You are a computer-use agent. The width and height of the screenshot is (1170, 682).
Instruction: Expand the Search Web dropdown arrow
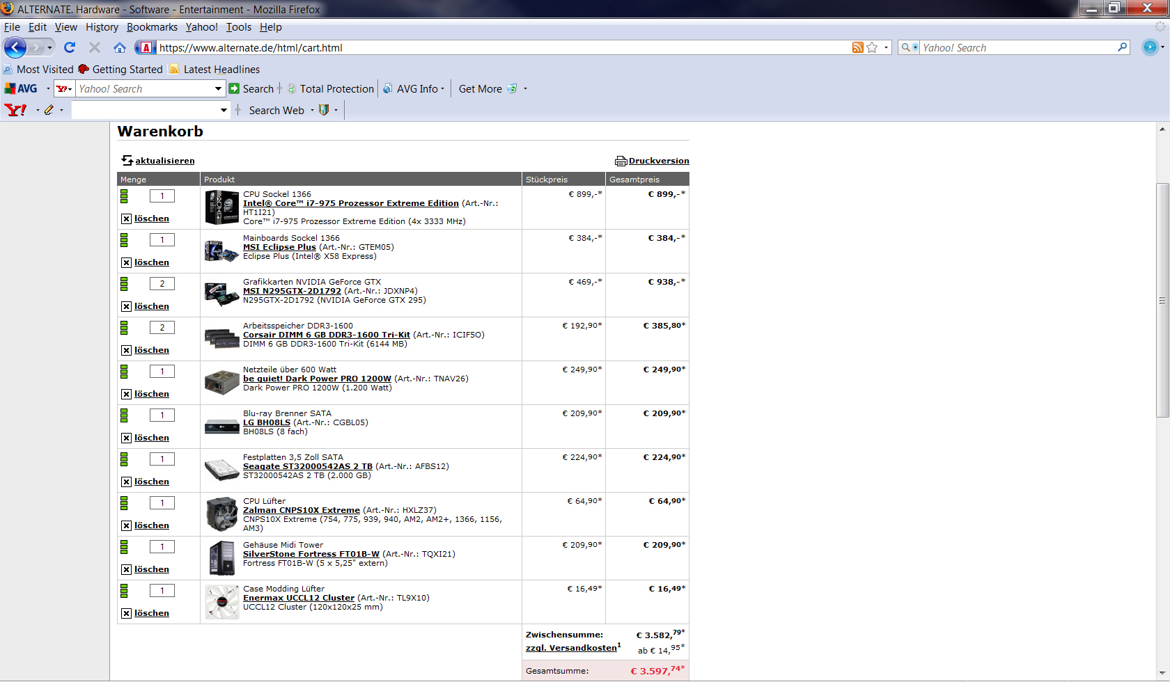click(312, 110)
